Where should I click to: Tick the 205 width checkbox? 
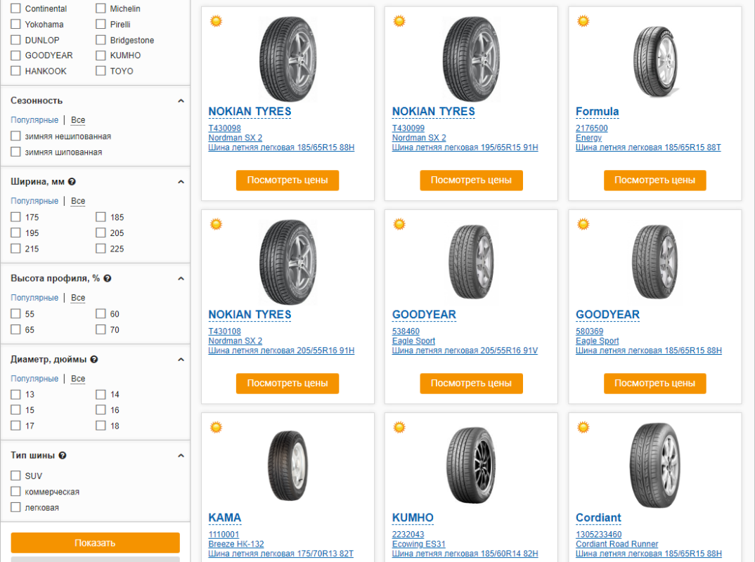point(101,233)
